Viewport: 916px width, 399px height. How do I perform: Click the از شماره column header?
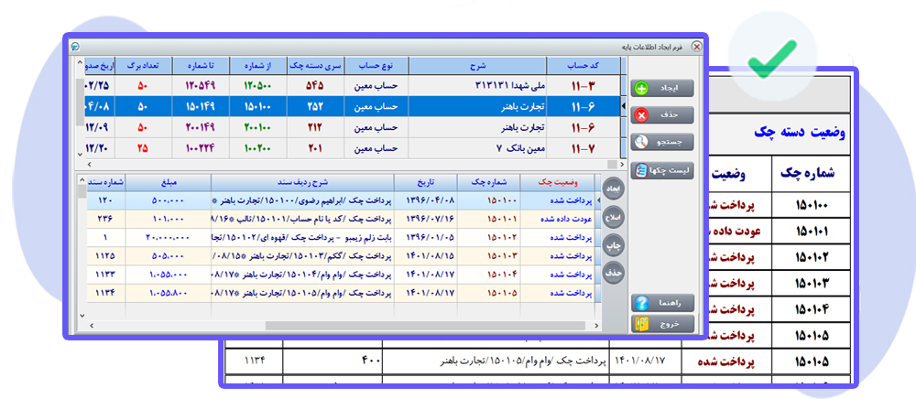pos(258,66)
